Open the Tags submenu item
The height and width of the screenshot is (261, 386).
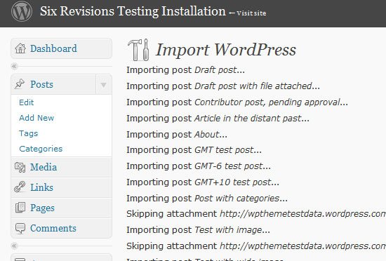pos(29,133)
